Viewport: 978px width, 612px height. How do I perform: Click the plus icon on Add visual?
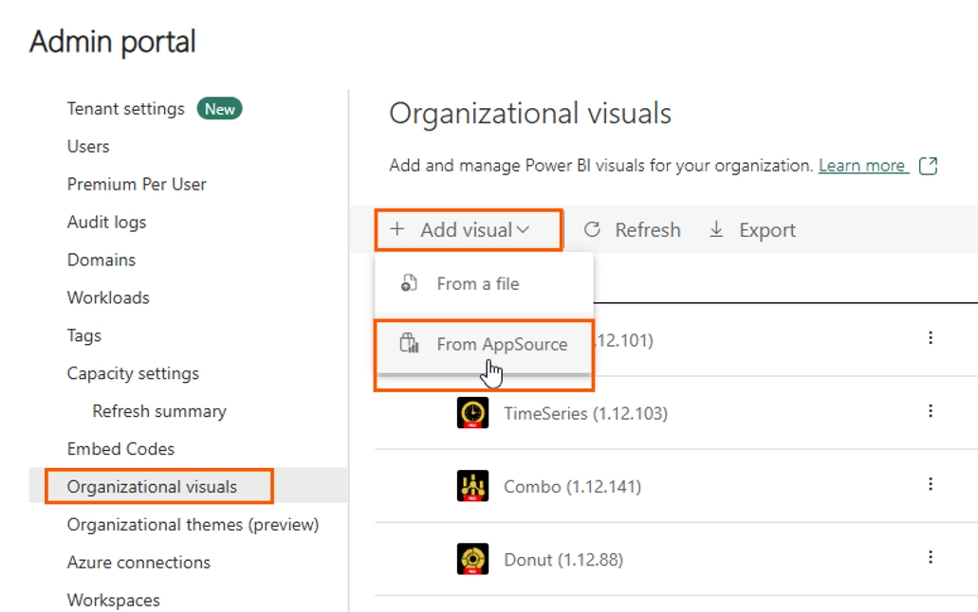[x=397, y=228]
